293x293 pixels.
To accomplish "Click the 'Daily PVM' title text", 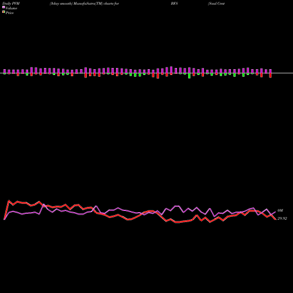I will click(x=11, y=4).
